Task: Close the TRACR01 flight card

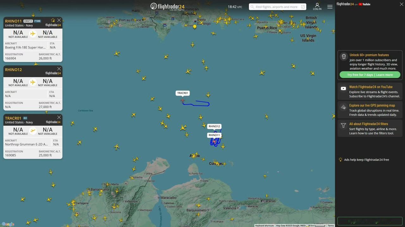Action: [x=59, y=117]
